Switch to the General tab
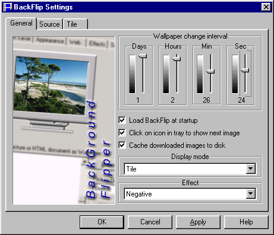This screenshot has width=274, height=235. coord(21,23)
